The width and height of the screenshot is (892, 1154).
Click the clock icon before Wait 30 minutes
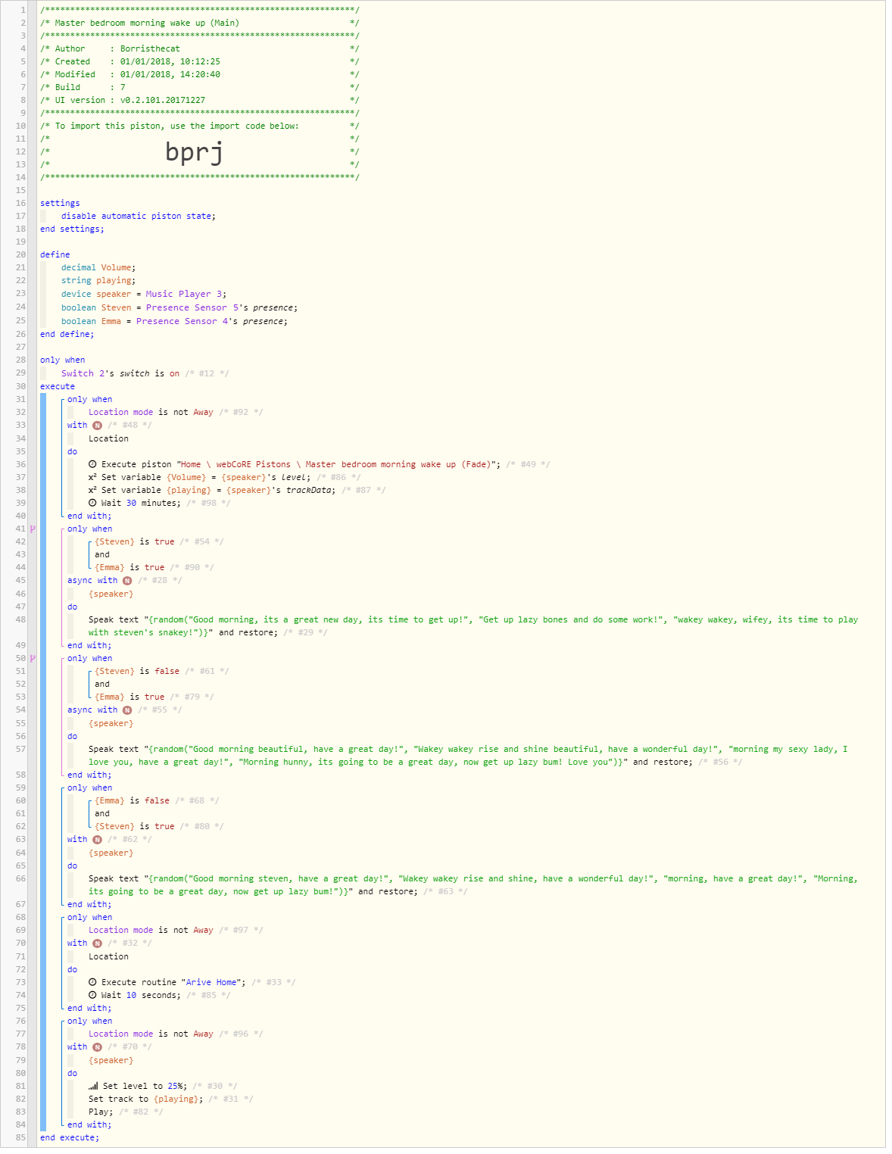(92, 503)
